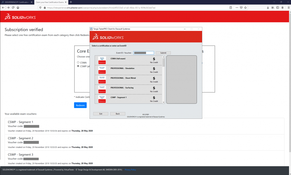
Task: Open a new browser tab
Action: coord(70,2)
